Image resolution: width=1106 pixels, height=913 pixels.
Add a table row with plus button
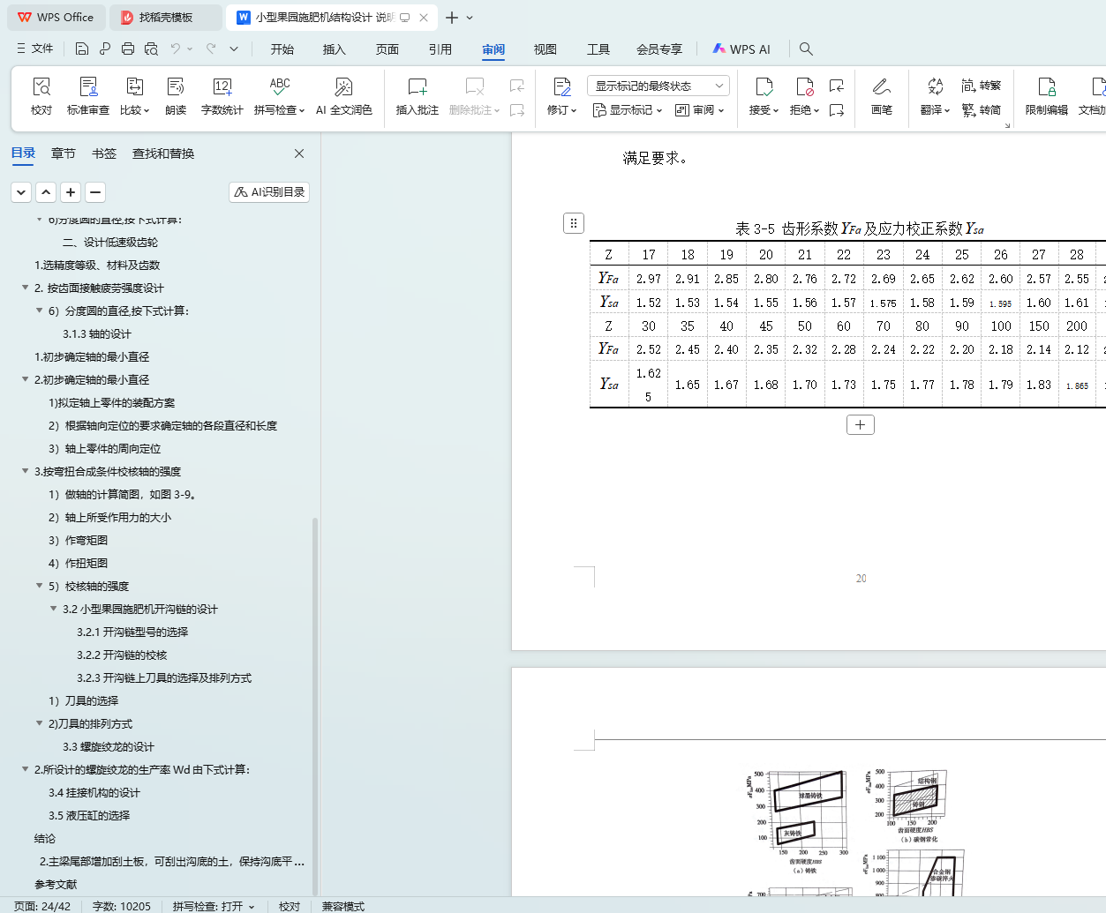pyautogui.click(x=861, y=424)
